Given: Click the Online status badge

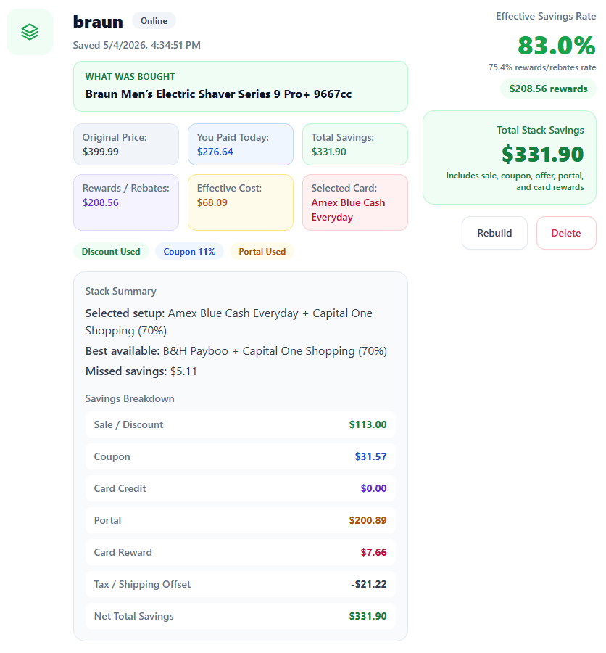Looking at the screenshot, I should (154, 21).
